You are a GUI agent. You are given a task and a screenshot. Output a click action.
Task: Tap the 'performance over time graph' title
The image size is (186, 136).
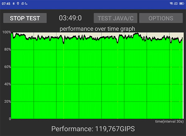tap(97, 29)
